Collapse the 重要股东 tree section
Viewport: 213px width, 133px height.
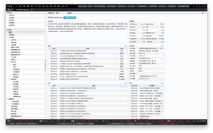[7, 99]
